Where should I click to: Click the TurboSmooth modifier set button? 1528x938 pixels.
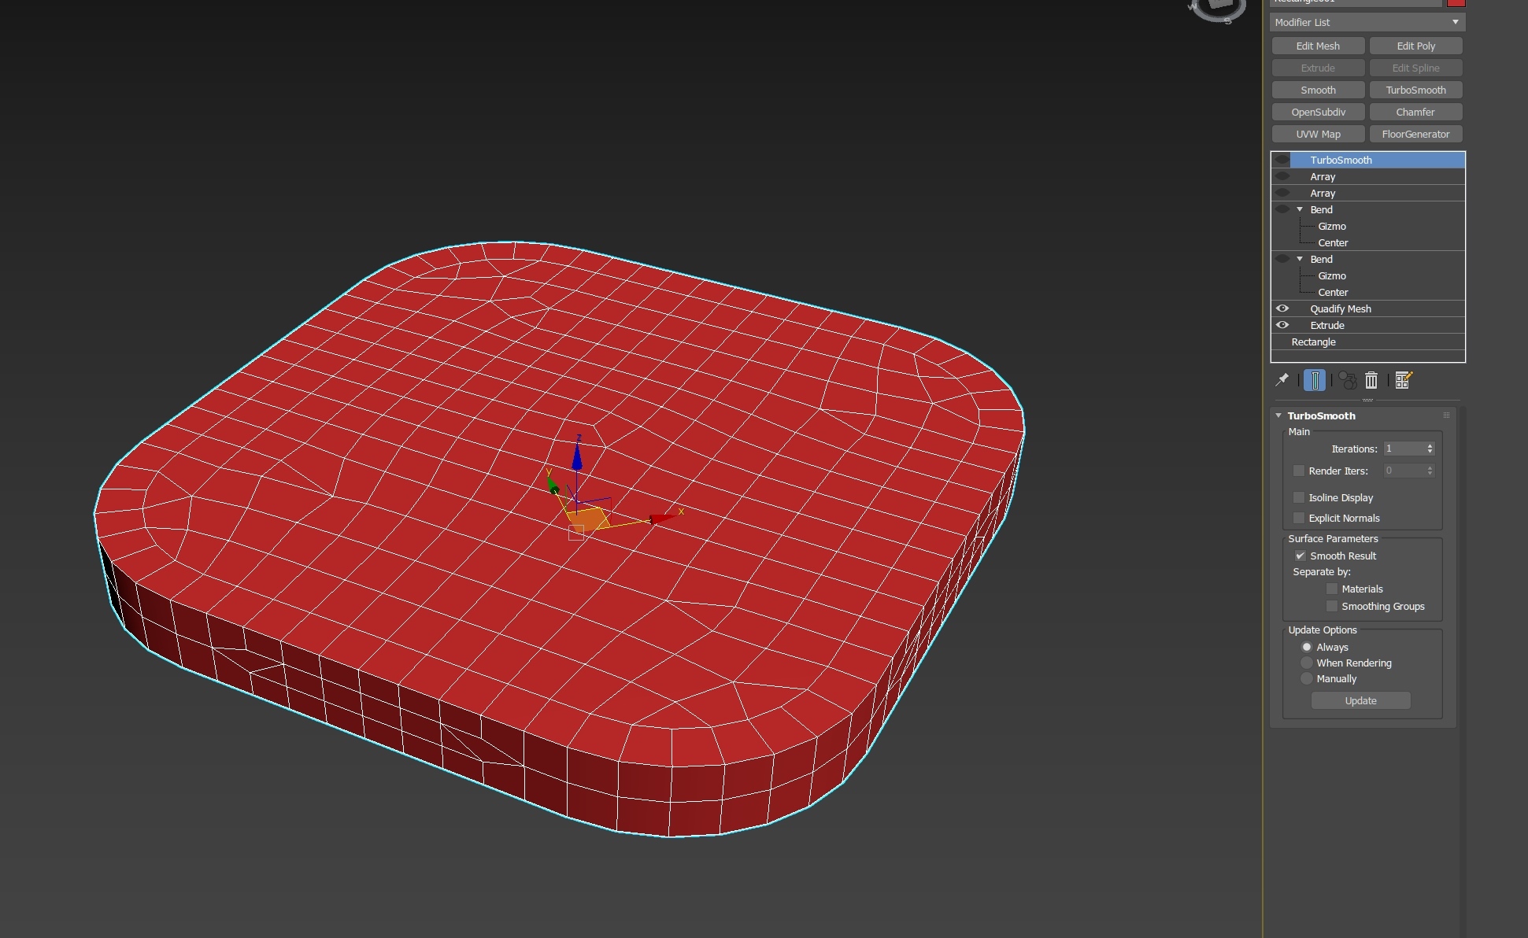[x=1415, y=90]
